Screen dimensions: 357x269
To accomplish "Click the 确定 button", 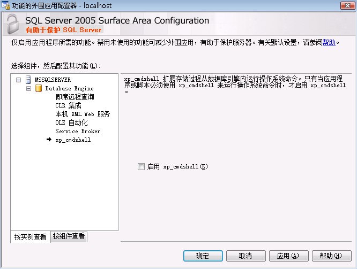I will [x=203, y=256].
